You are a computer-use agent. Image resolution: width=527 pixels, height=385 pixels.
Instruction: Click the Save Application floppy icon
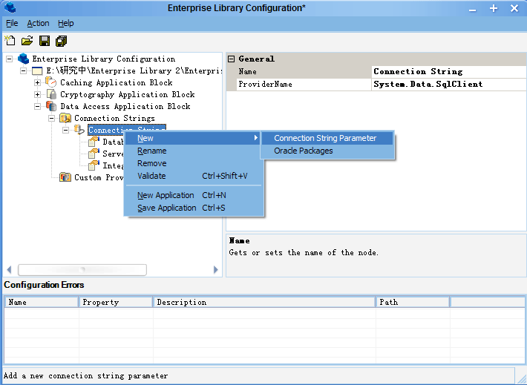coord(45,41)
